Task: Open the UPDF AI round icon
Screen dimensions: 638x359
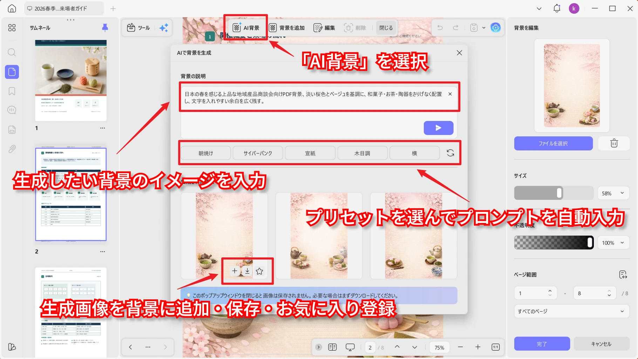Action: tap(496, 27)
